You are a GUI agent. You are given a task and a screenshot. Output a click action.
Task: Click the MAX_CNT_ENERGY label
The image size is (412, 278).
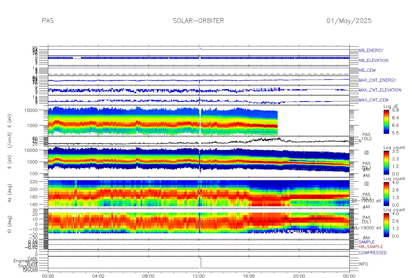coord(377,80)
